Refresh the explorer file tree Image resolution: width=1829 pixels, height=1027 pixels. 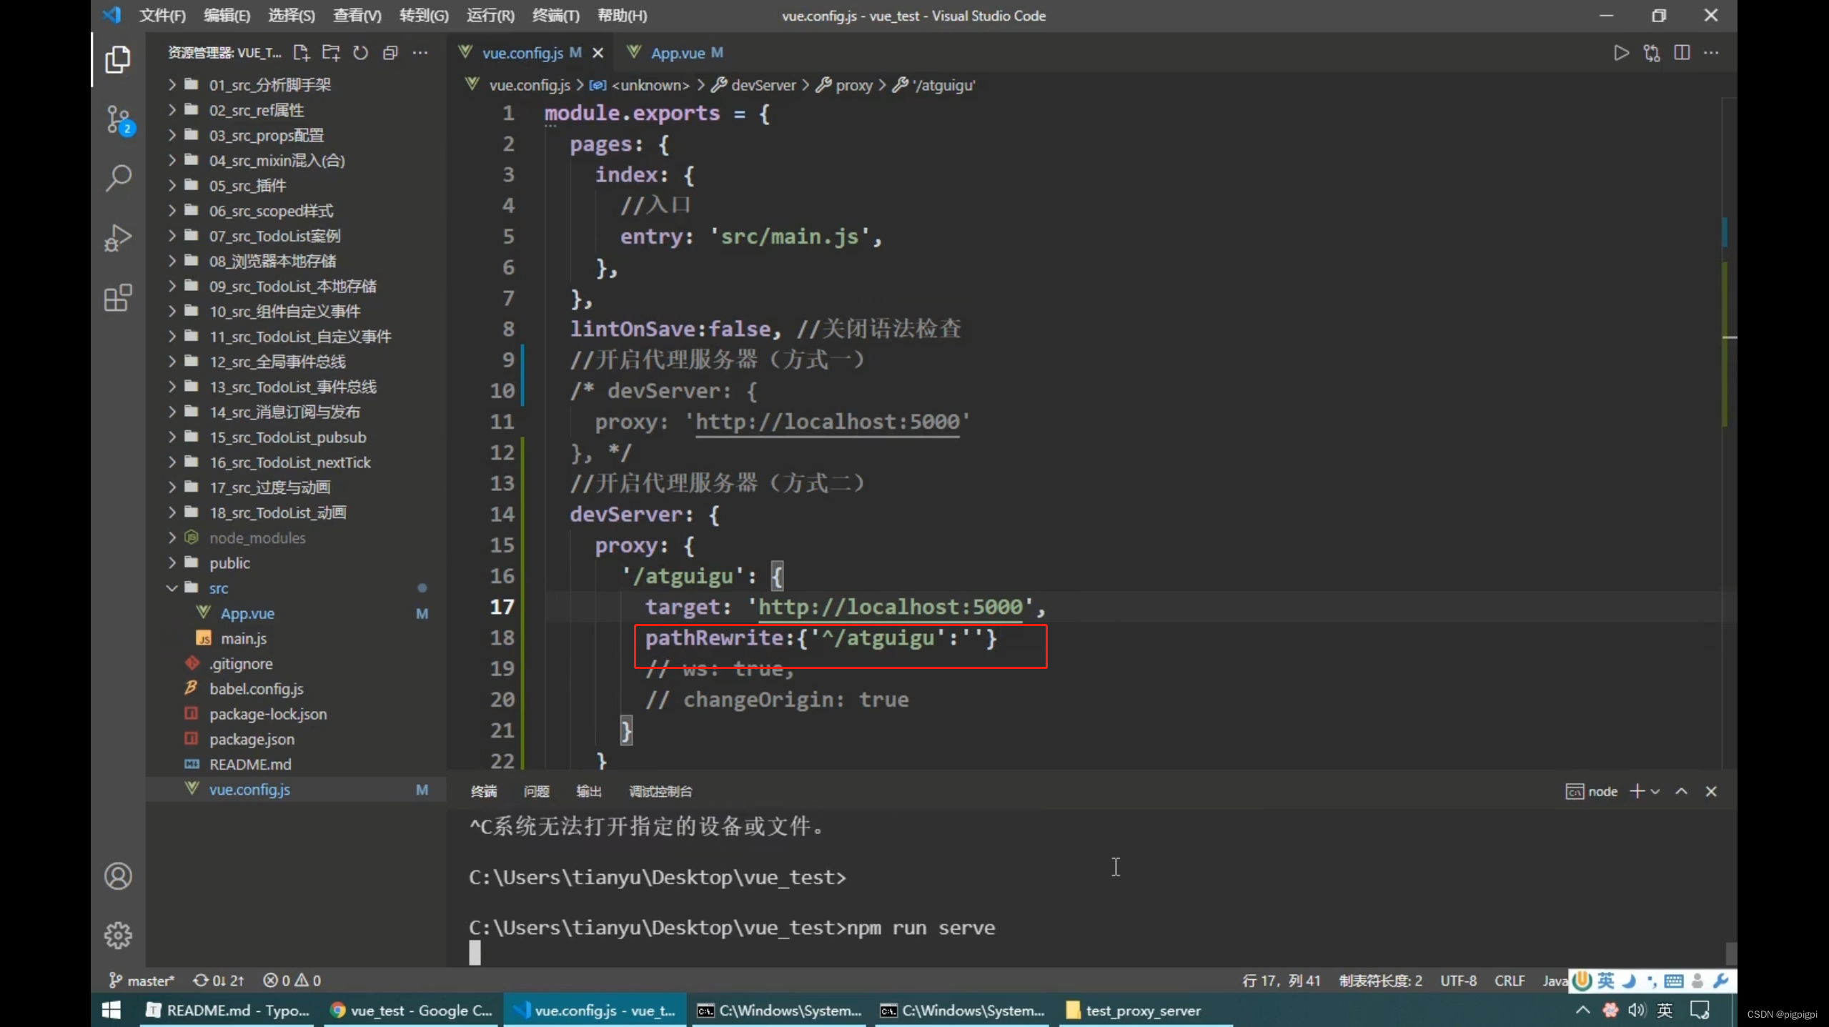tap(360, 53)
